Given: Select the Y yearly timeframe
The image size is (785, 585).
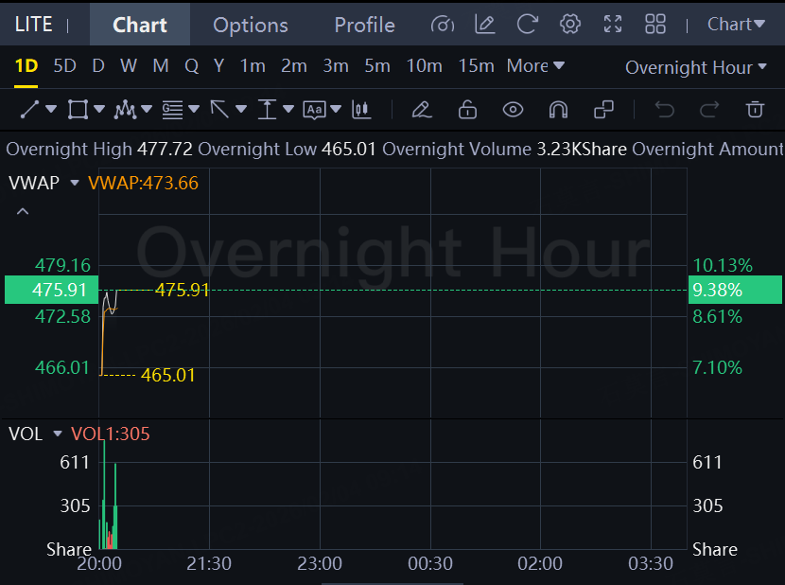Looking at the screenshot, I should coord(218,65).
